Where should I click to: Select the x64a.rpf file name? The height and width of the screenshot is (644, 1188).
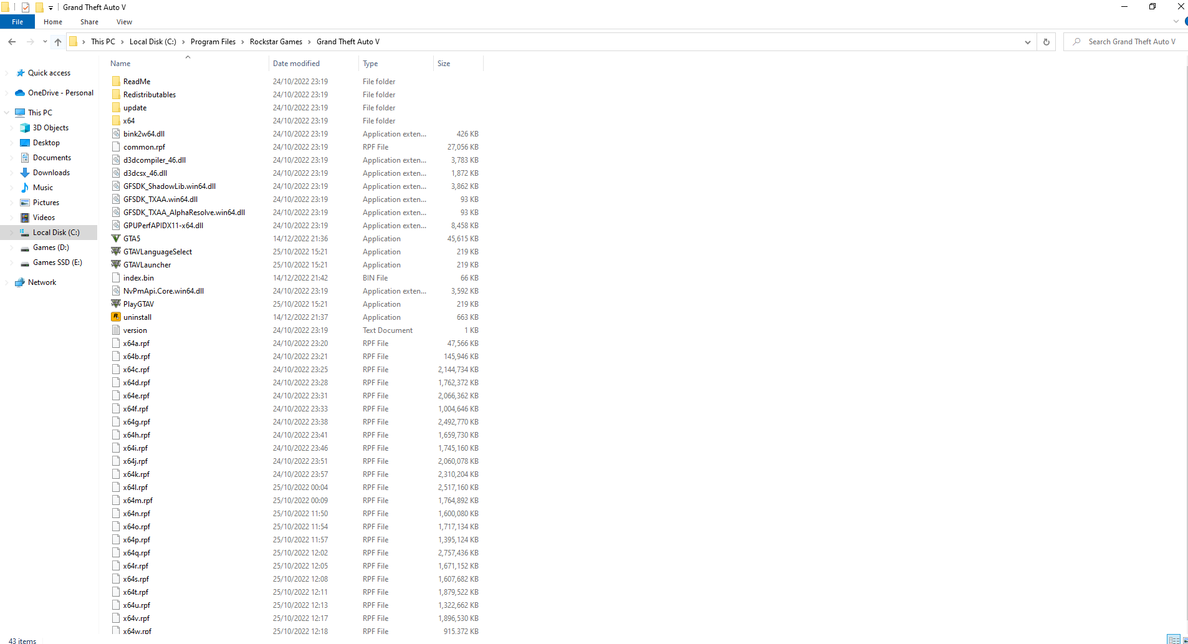(x=137, y=344)
